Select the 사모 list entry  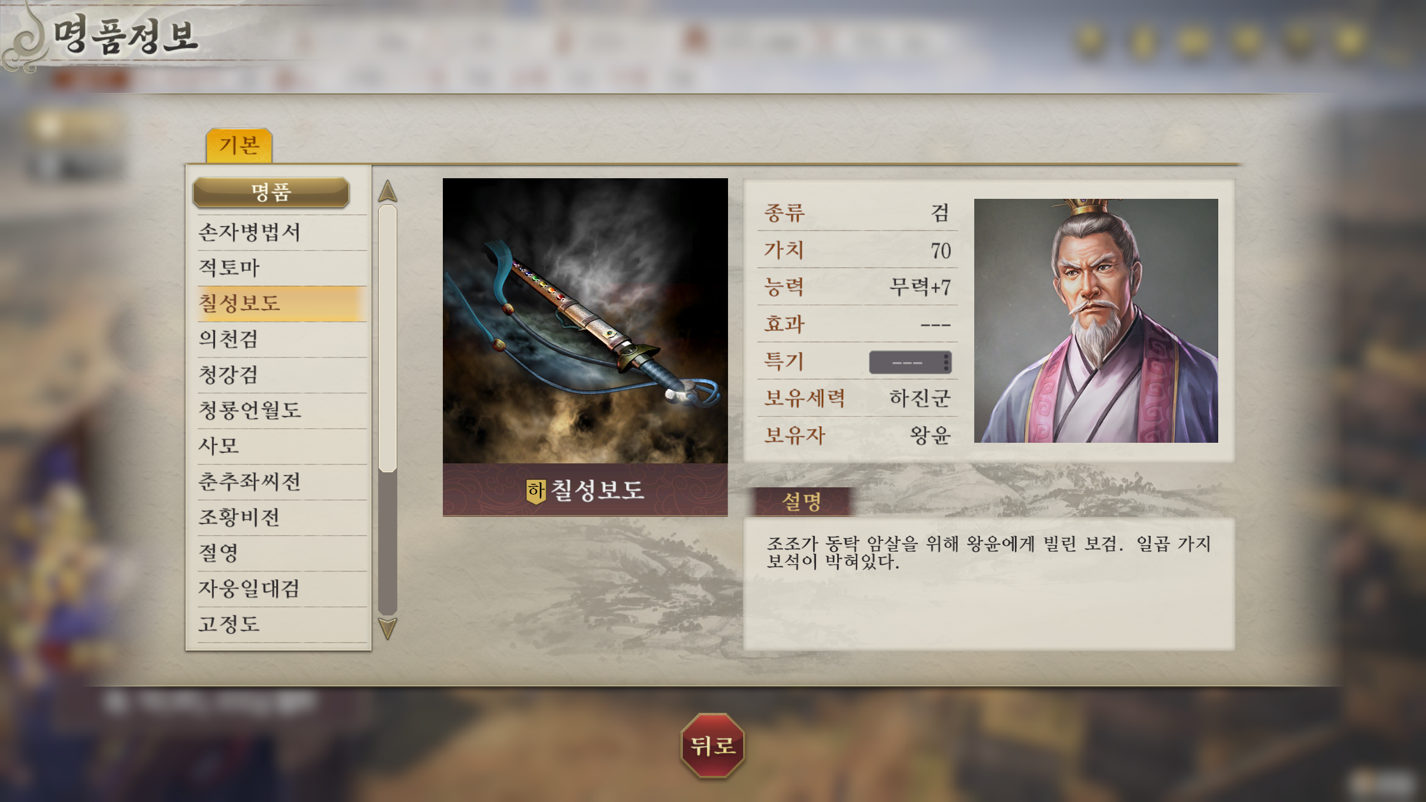coord(282,446)
